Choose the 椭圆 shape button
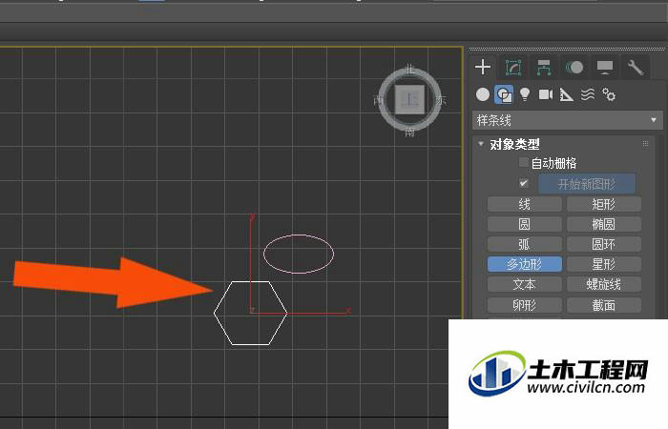Screen dimensions: 668x429 coord(604,224)
